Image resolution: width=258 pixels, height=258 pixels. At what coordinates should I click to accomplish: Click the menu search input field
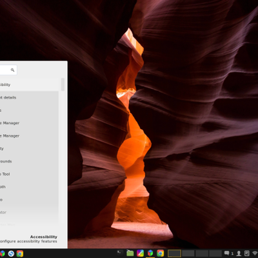(x=8, y=70)
